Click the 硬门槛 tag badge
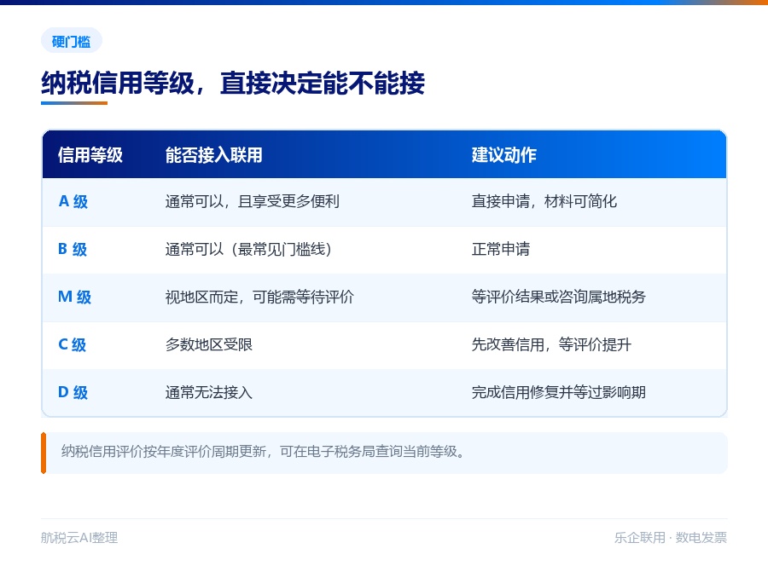This screenshot has width=768, height=566. pos(72,41)
